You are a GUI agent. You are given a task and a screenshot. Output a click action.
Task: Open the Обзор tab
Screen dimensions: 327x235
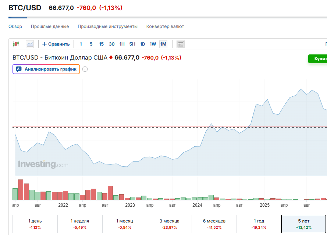click(x=15, y=26)
